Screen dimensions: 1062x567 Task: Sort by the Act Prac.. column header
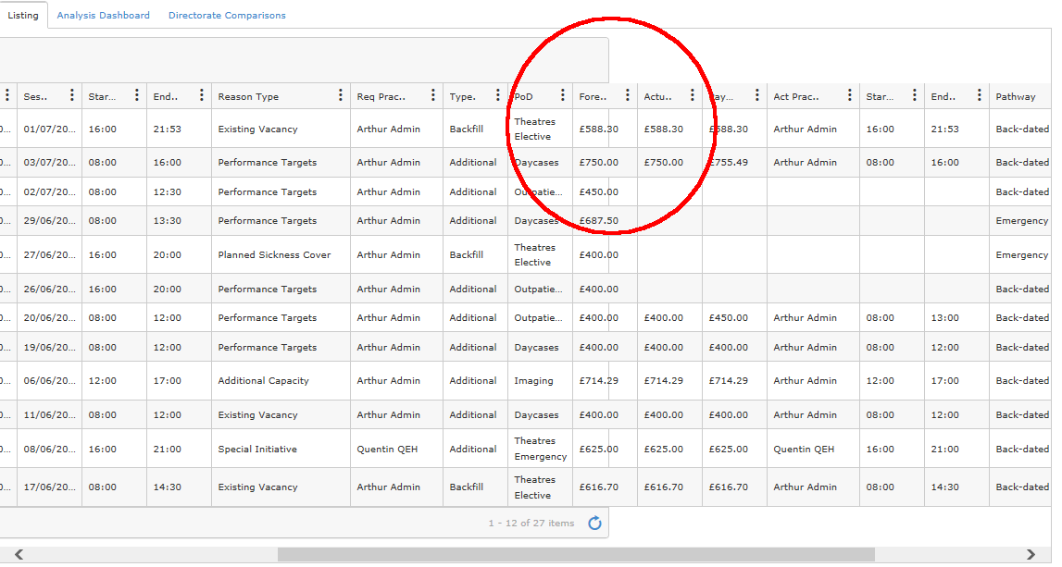pos(796,97)
